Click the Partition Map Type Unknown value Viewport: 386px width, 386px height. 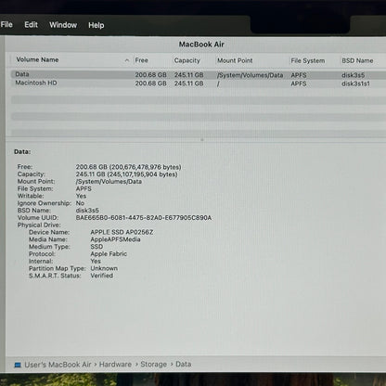click(104, 268)
